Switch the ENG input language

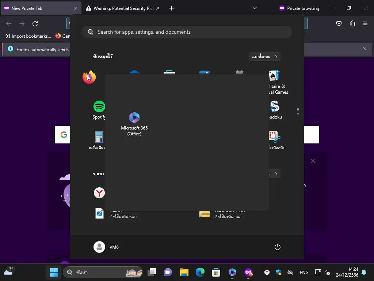pos(304,272)
